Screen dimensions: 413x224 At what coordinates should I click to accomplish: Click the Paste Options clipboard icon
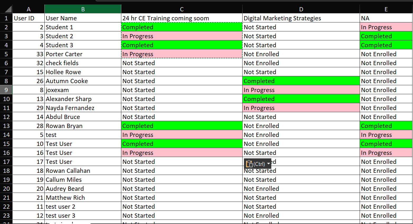(x=249, y=164)
